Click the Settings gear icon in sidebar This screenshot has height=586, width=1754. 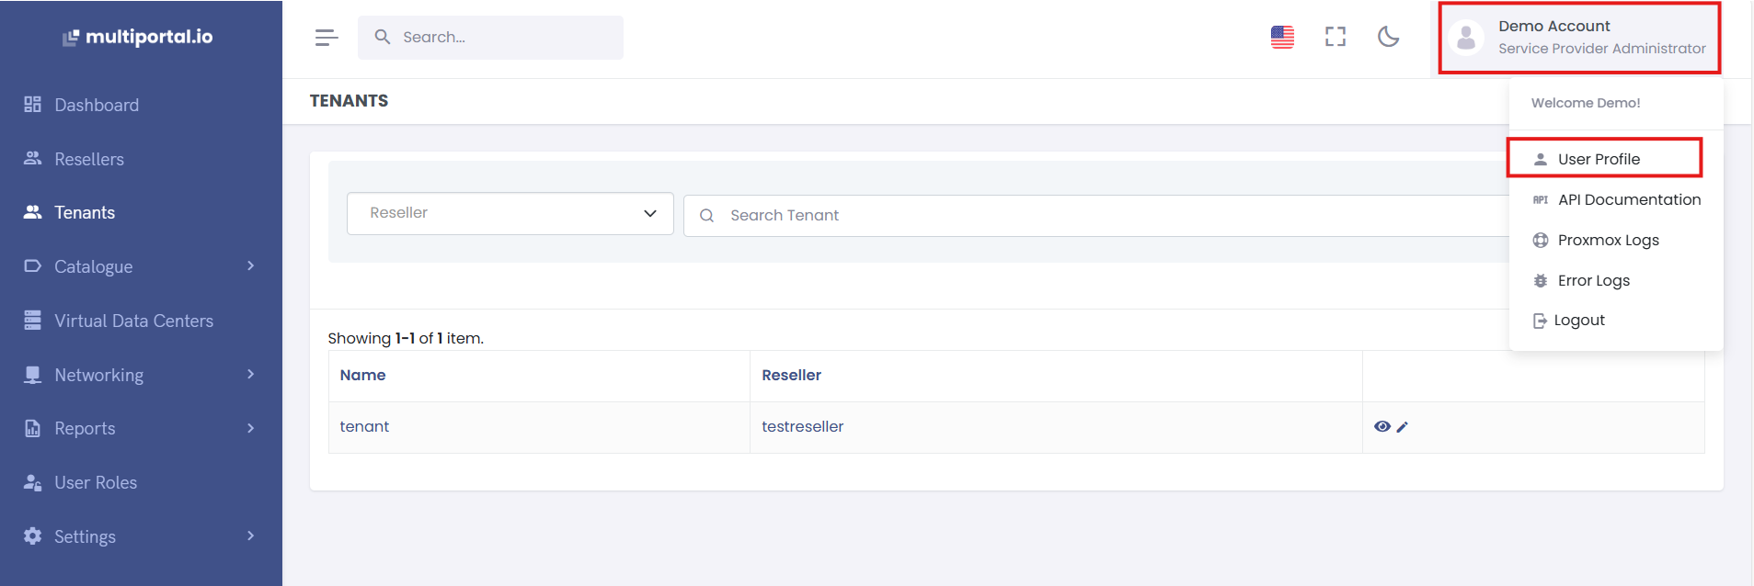click(32, 535)
